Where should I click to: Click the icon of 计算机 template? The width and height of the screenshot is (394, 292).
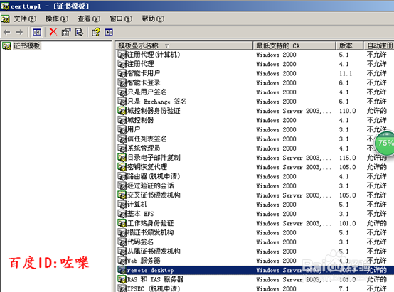pos(122,205)
